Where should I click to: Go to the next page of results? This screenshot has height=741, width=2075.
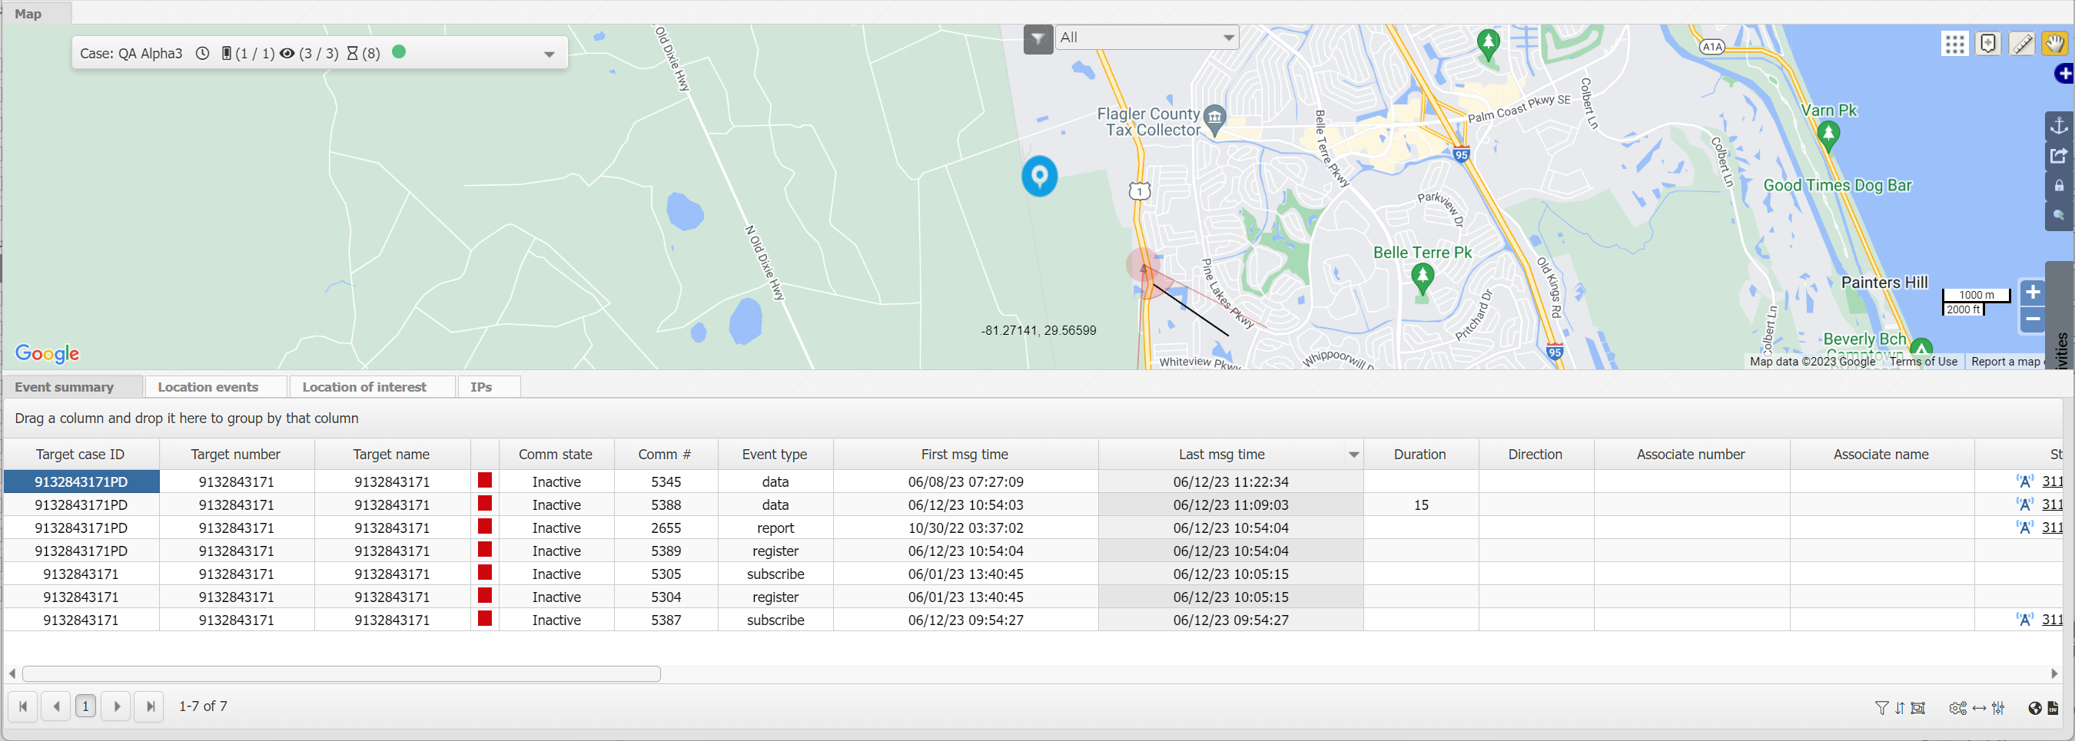pyautogui.click(x=117, y=706)
